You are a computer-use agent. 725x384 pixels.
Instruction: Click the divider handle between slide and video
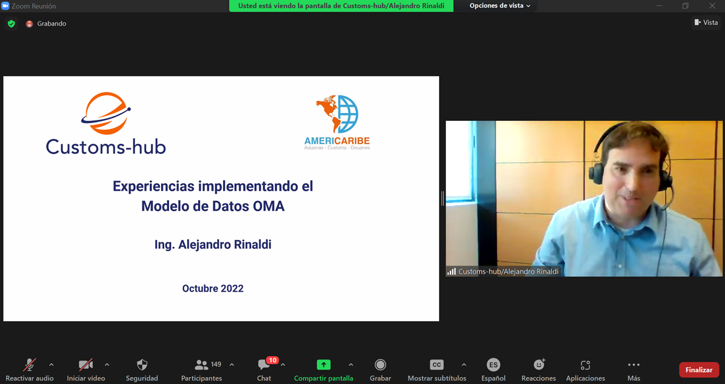442,199
